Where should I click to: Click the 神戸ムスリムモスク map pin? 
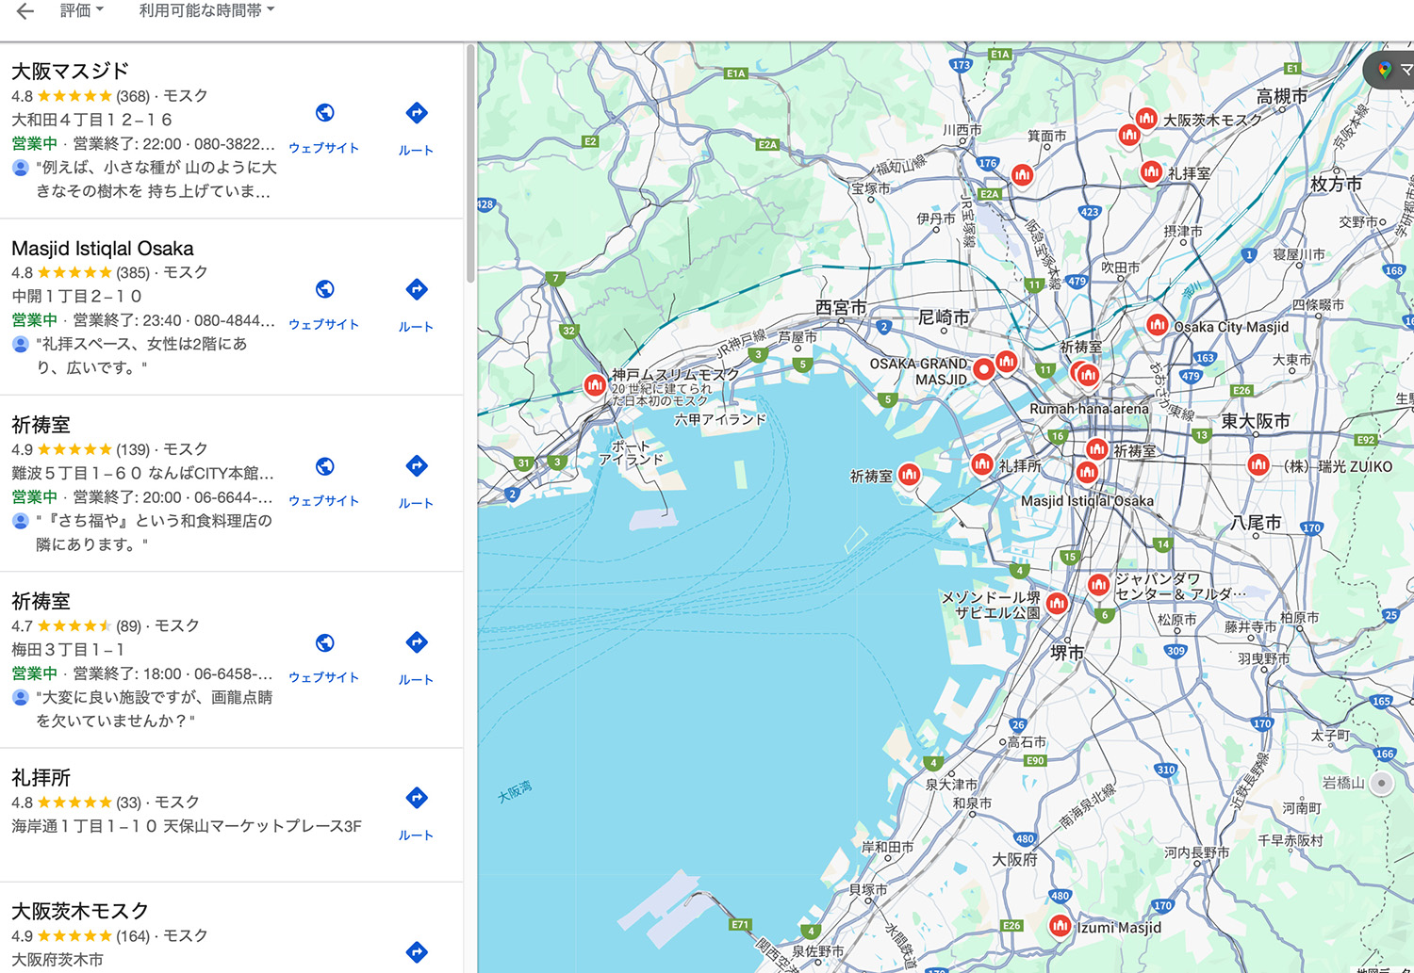[x=595, y=385]
